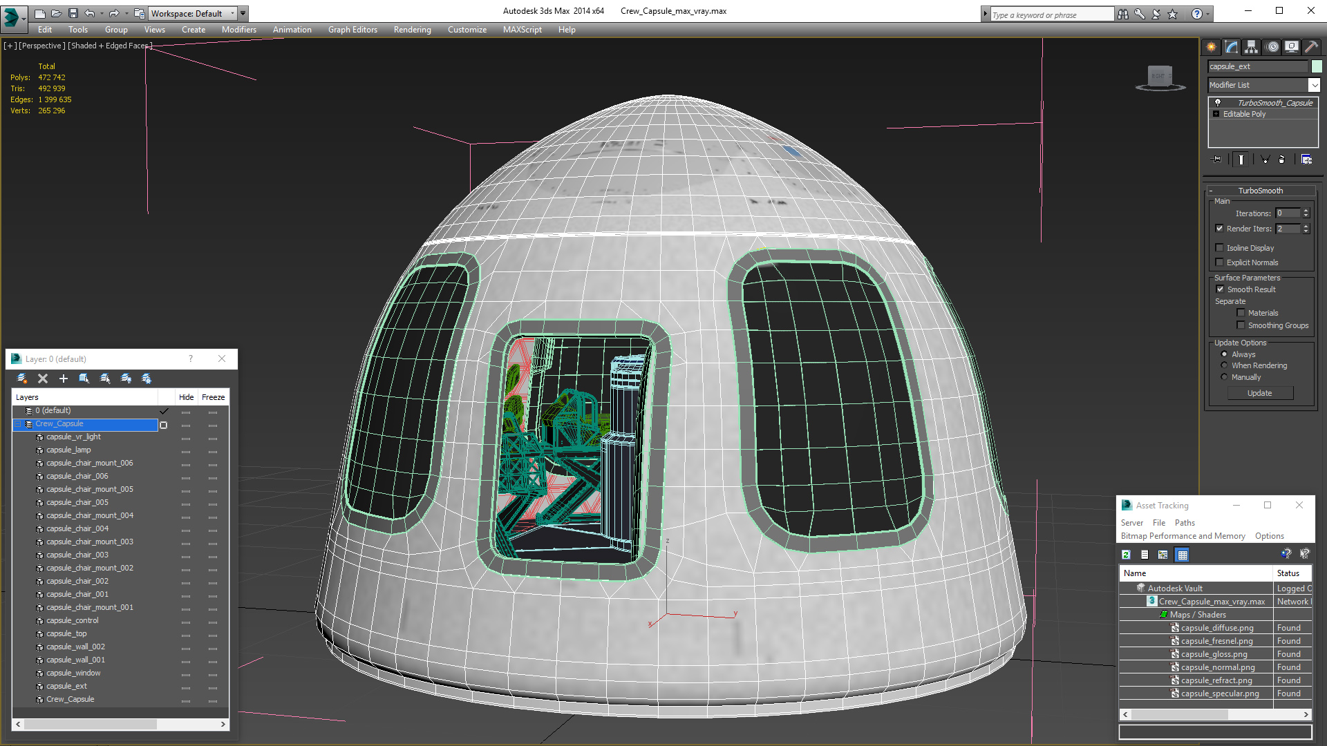1327x746 pixels.
Task: Expand the Editable Poly sub-objects
Action: (1216, 114)
